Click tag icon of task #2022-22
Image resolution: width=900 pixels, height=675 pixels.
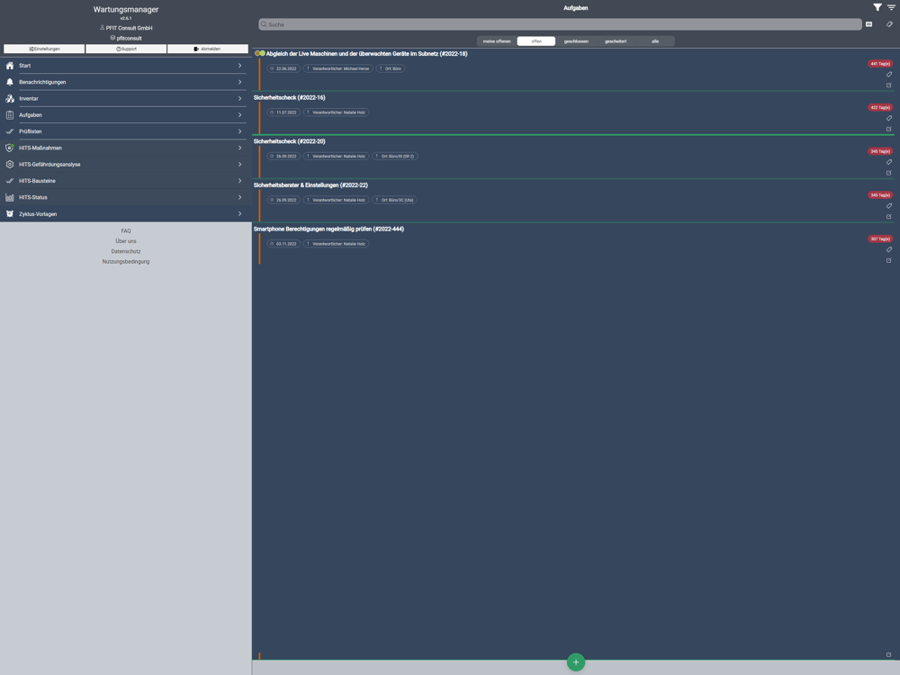[x=889, y=205]
